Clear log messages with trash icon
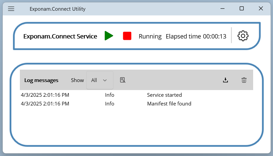This screenshot has width=273, height=156. click(244, 80)
